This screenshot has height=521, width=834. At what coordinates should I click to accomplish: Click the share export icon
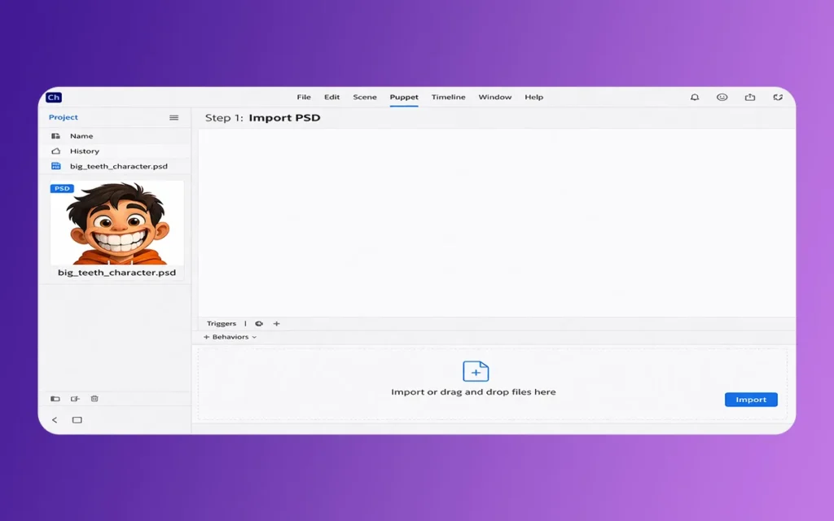pos(750,97)
